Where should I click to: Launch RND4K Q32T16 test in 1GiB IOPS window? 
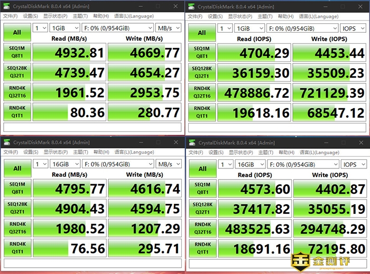pyautogui.click(x=202, y=92)
